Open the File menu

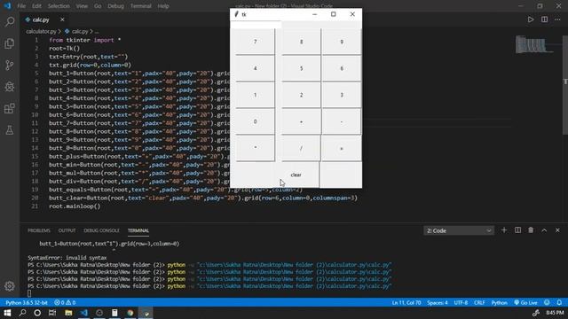click(x=21, y=6)
